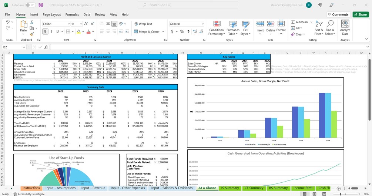Image resolution: width=372 pixels, height=196 pixels.
Task: Click the Insert cells icon
Action: tap(260, 24)
